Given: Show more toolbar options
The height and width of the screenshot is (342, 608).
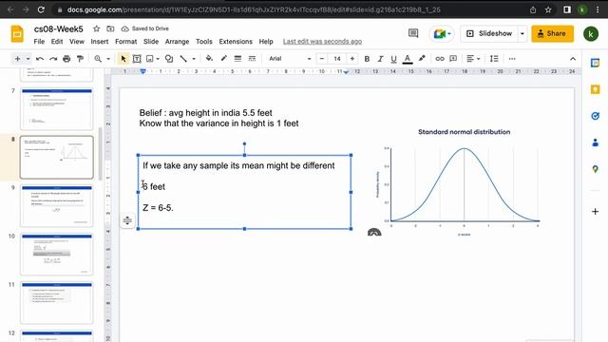Looking at the screenshot, I should [x=512, y=59].
